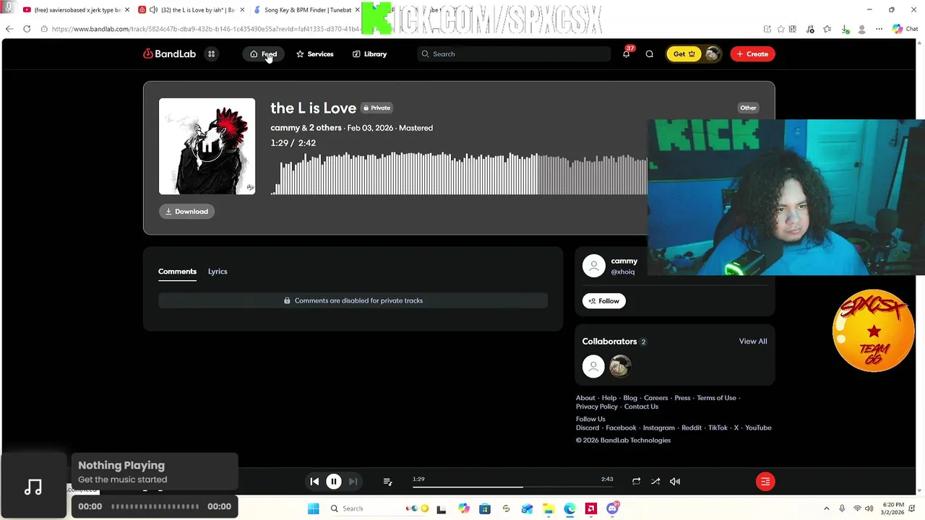Open the browser three-dot settings menu
Image resolution: width=925 pixels, height=520 pixels.
pos(879,29)
